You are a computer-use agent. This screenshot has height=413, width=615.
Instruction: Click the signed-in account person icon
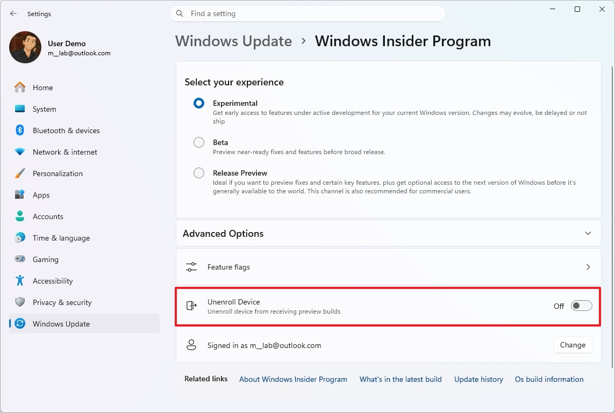191,345
